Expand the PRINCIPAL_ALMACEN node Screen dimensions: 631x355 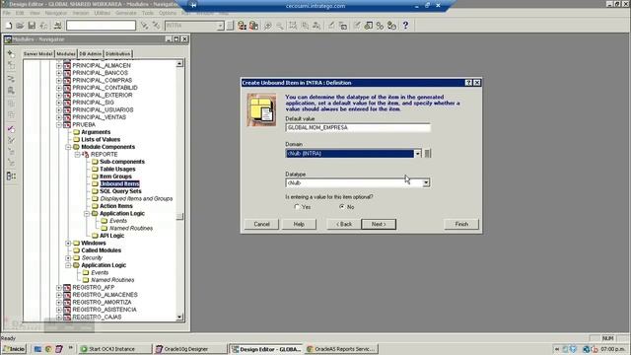[59, 65]
